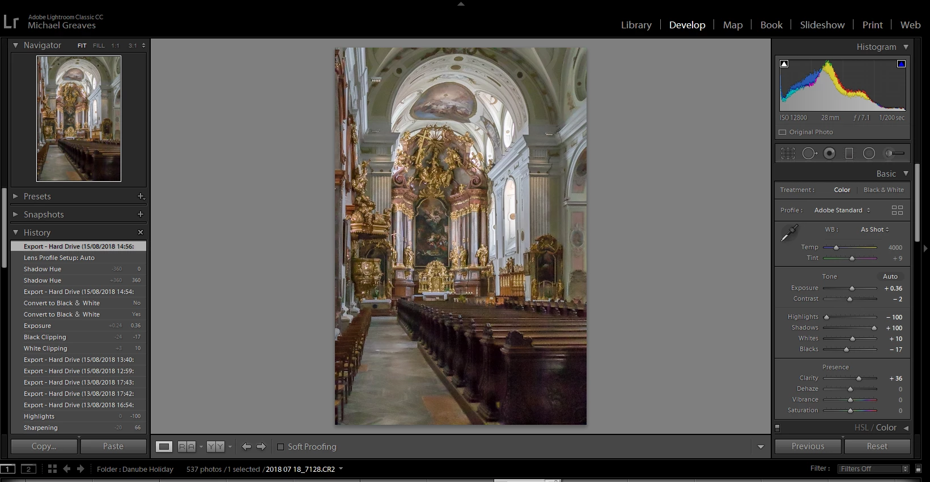Open the WB As Shot dropdown
This screenshot has width=930, height=482.
[x=875, y=229]
